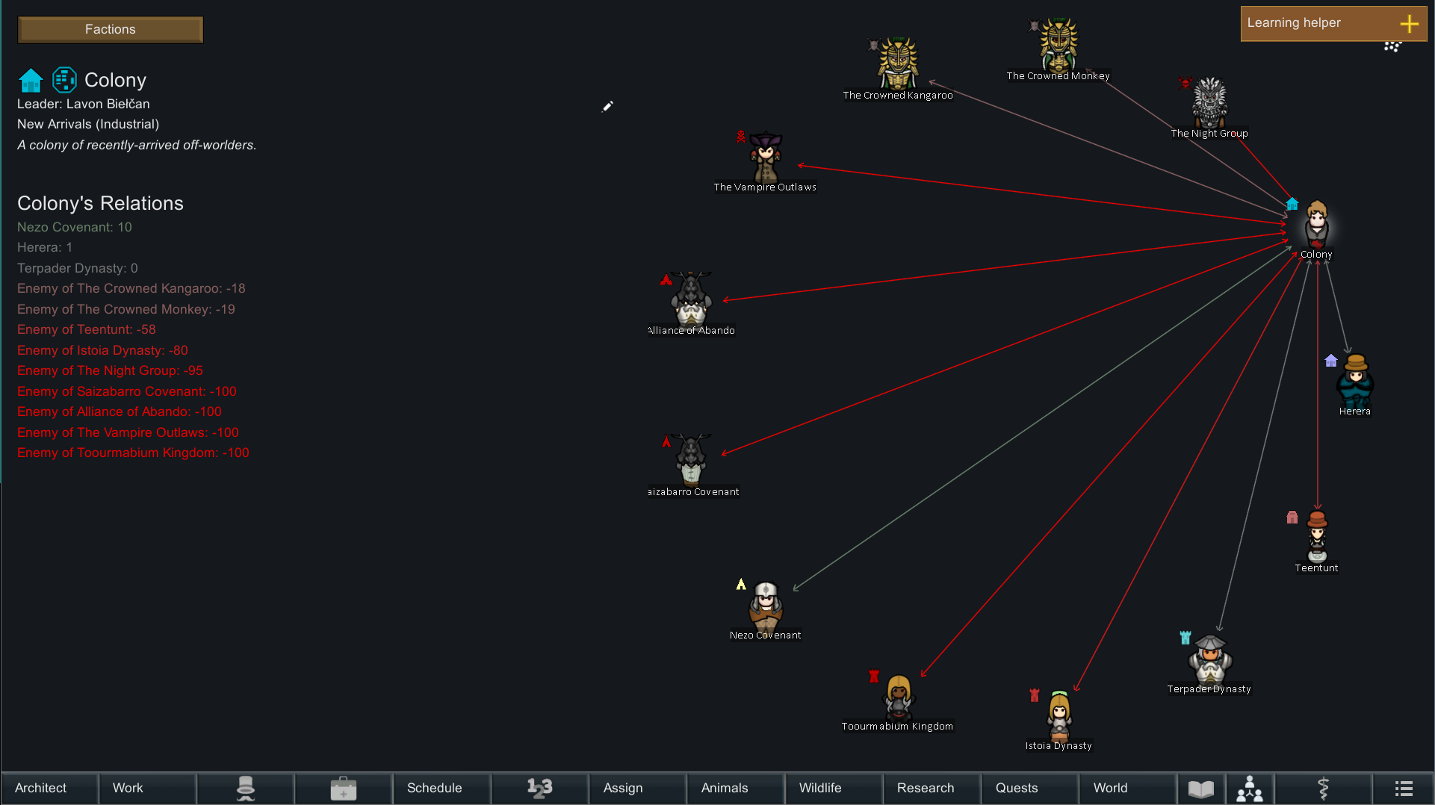Image resolution: width=1435 pixels, height=805 pixels.
Task: Click 'Enemy of The Crowned Monkey: -19'
Action: (126, 309)
